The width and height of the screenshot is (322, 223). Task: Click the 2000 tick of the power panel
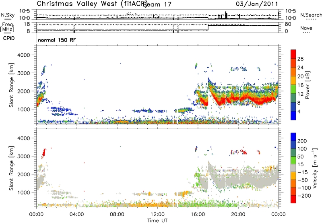coord(23,91)
